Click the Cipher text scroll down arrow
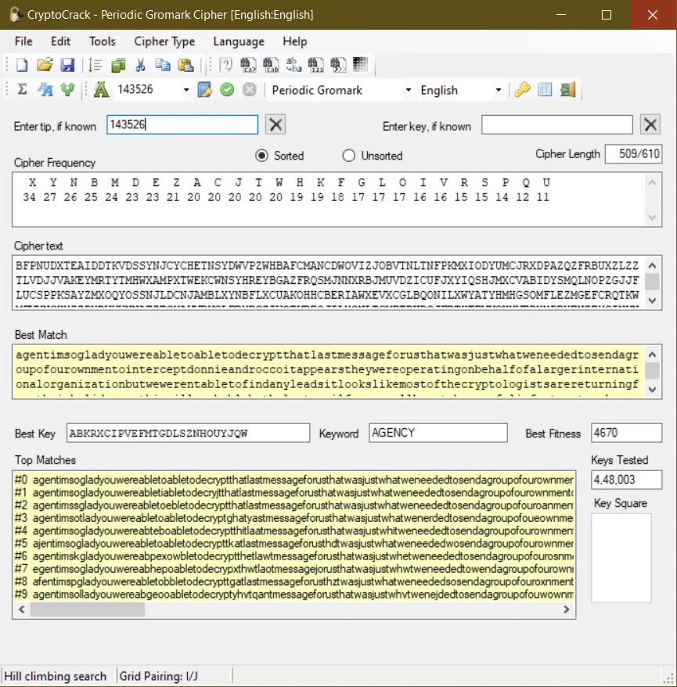The image size is (677, 687). point(652,300)
